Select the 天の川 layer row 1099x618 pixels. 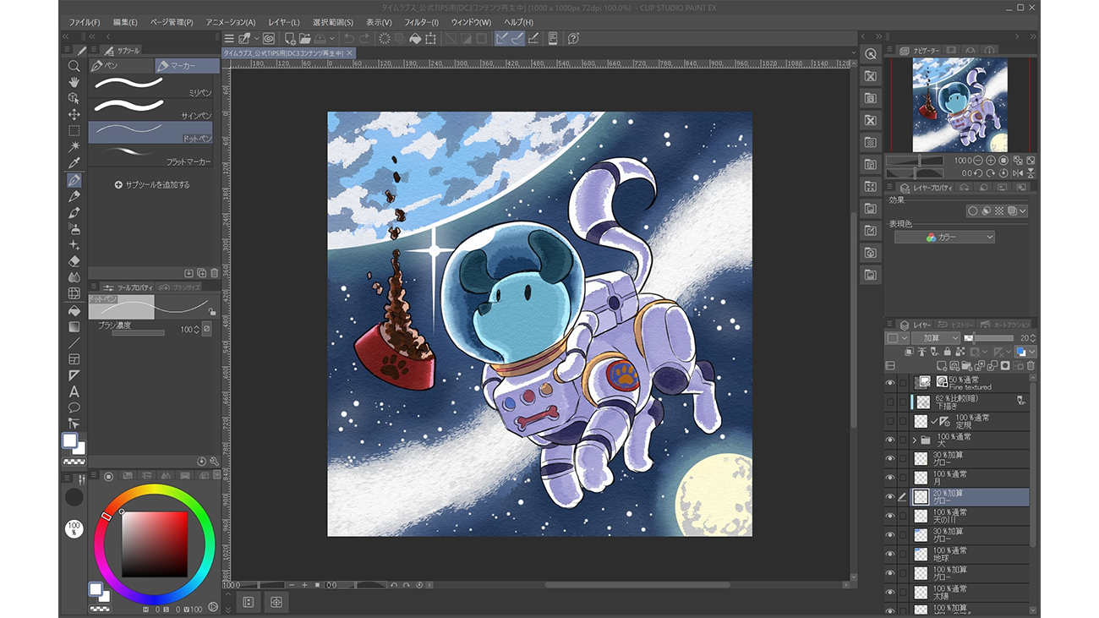(970, 516)
